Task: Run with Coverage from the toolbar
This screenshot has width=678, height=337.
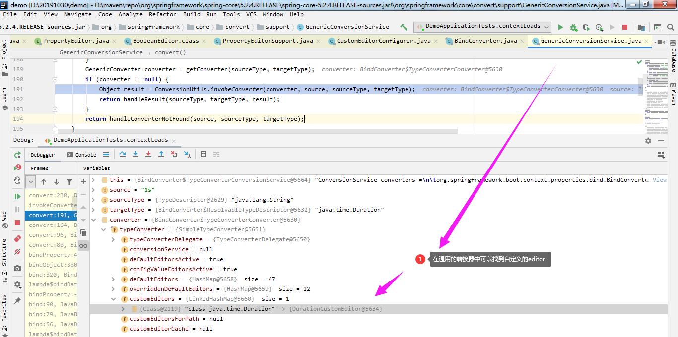Action: click(x=586, y=27)
